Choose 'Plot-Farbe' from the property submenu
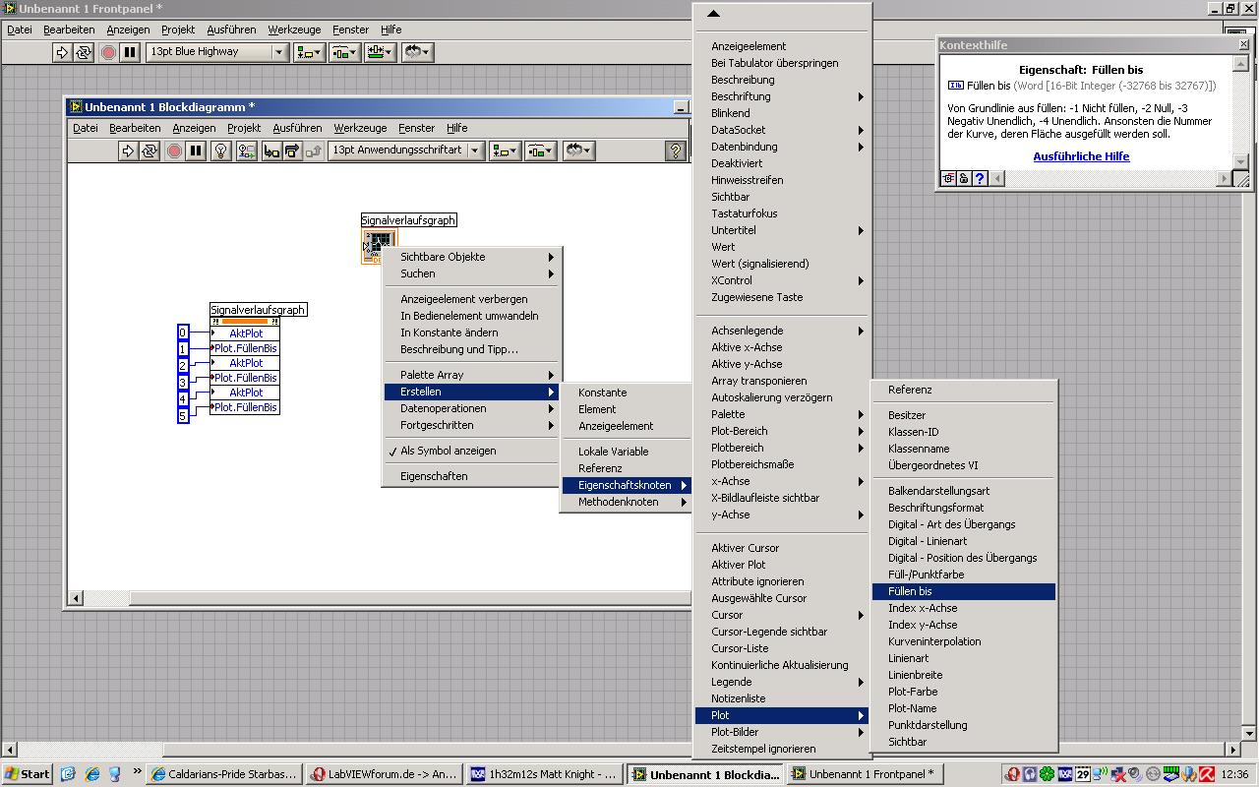 pos(913,692)
